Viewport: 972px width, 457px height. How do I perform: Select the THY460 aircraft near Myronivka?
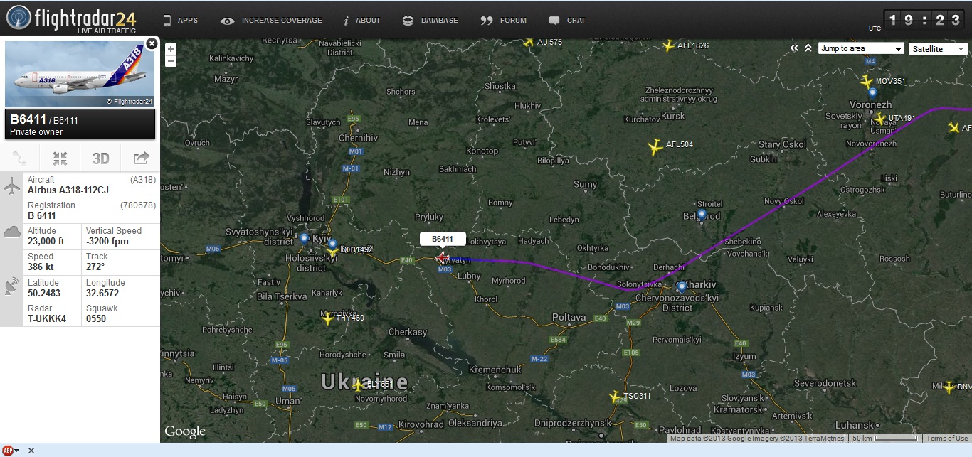tap(327, 319)
